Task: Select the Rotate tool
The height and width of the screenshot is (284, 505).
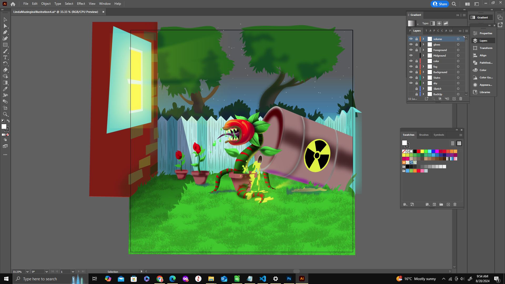Action: point(5,64)
